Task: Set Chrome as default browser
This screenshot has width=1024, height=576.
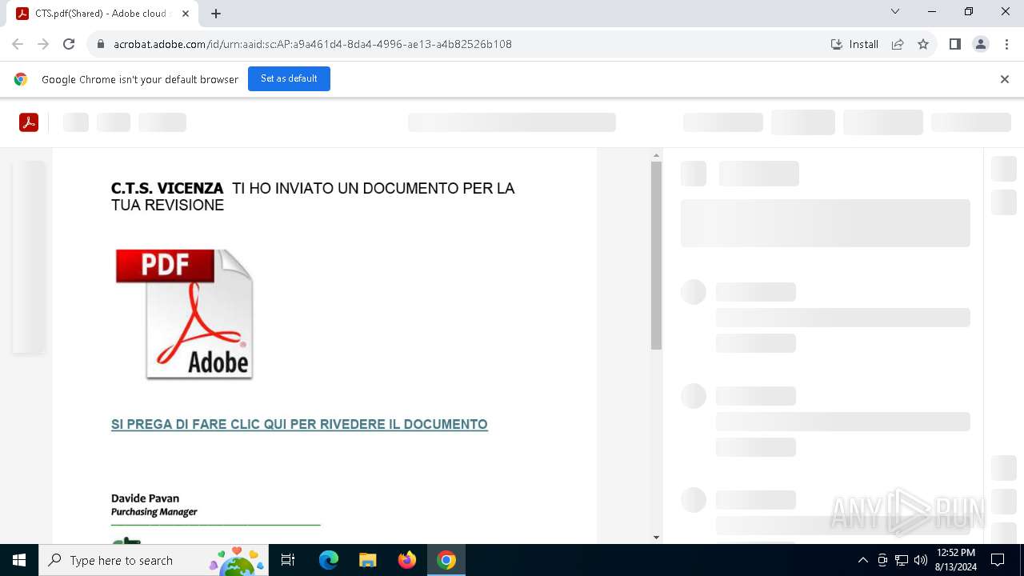Action: (x=289, y=78)
